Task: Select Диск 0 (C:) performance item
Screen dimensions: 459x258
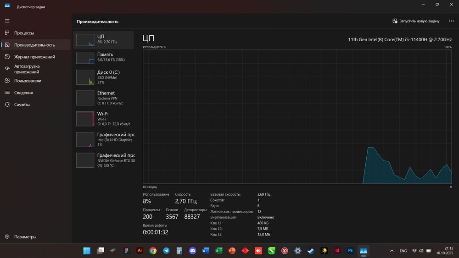Action: click(104, 77)
